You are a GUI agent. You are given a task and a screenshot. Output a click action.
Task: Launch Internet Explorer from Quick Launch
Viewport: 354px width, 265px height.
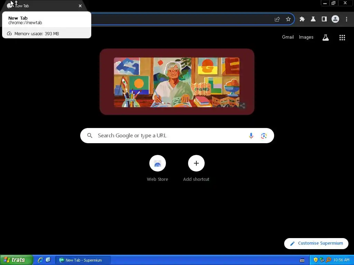pos(40,260)
